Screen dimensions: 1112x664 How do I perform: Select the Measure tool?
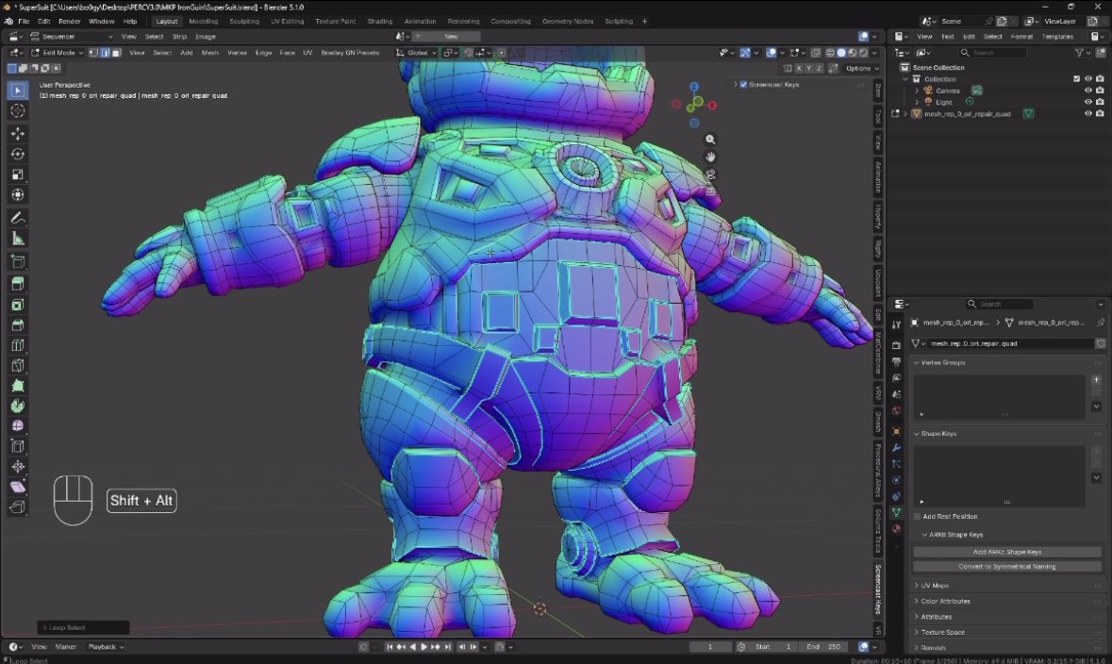18,239
